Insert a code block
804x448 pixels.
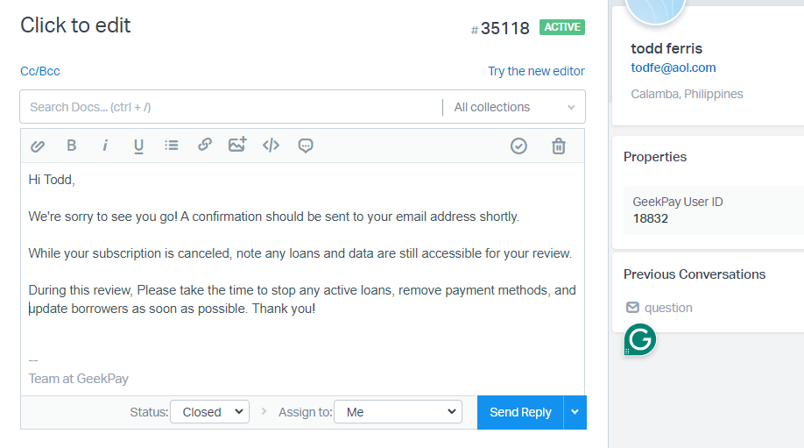tap(271, 146)
